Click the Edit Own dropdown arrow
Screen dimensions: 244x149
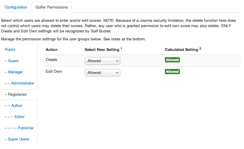(x=117, y=73)
